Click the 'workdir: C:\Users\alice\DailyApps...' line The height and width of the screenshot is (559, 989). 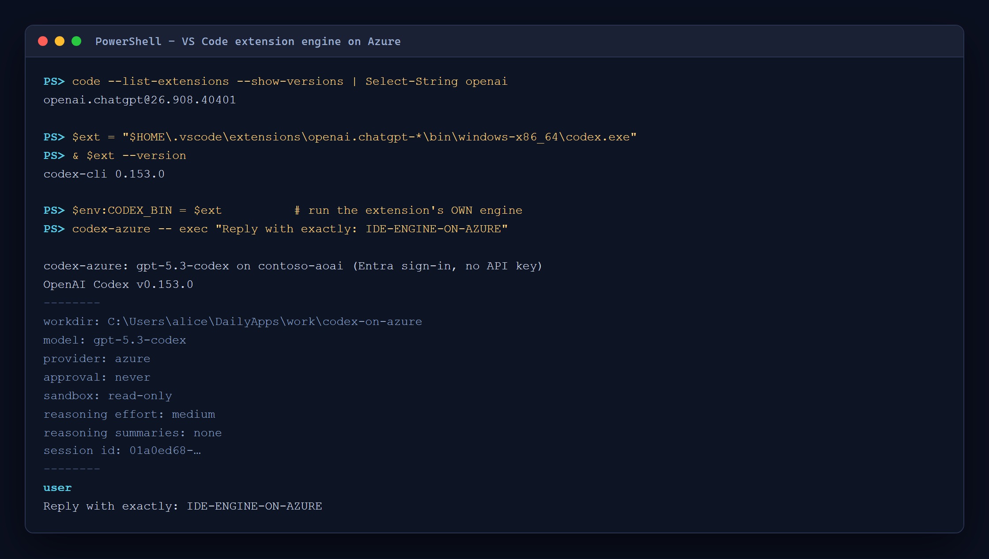tap(233, 322)
